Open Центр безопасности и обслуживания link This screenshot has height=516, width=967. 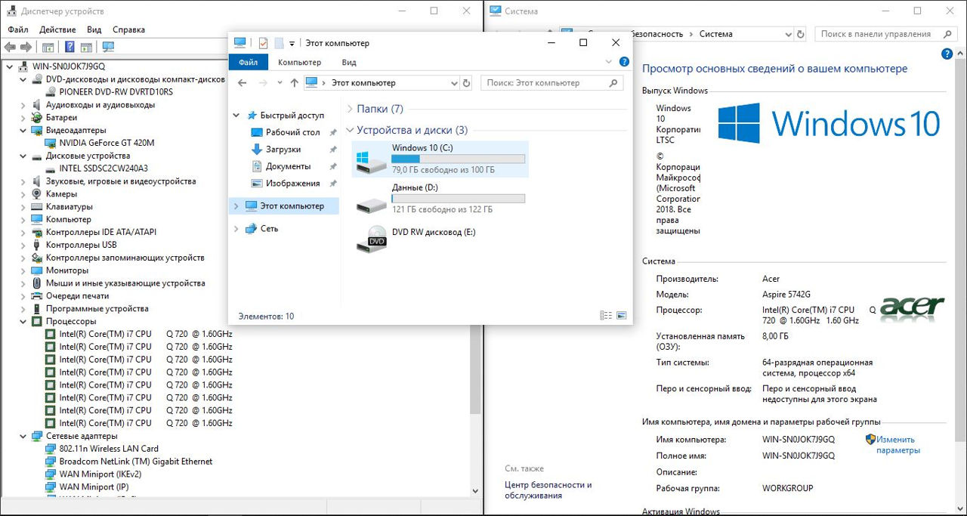point(548,490)
